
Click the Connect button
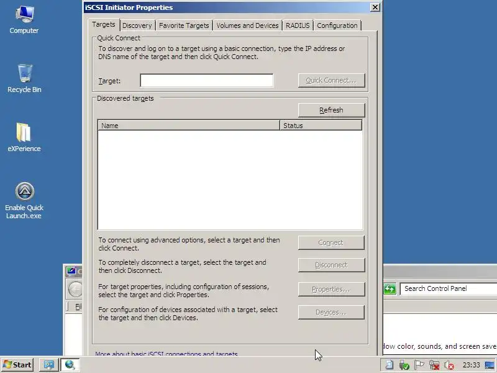[331, 242]
